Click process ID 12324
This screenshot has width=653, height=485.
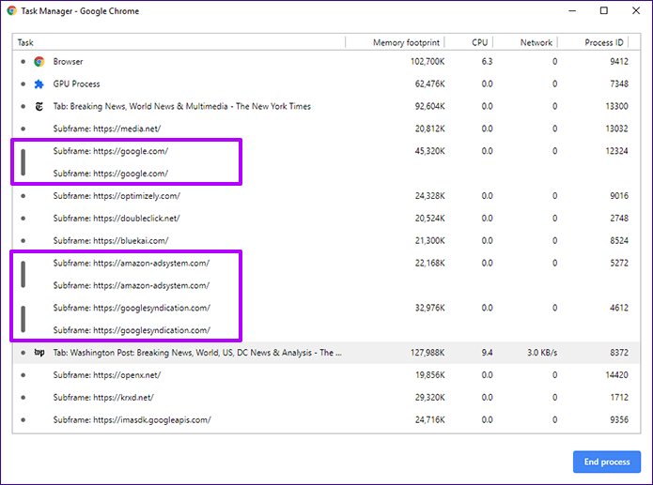[616, 151]
